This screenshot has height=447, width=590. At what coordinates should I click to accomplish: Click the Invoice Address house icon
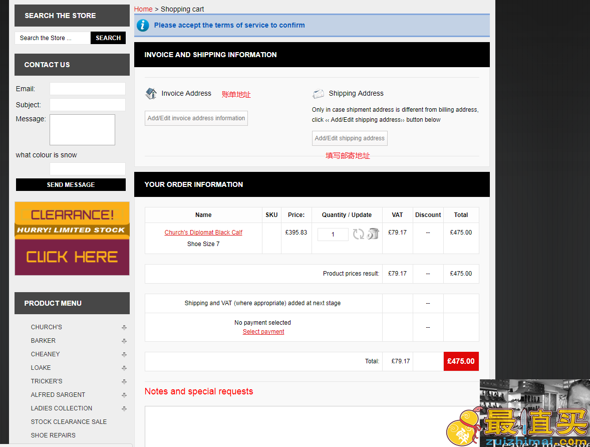coord(151,93)
